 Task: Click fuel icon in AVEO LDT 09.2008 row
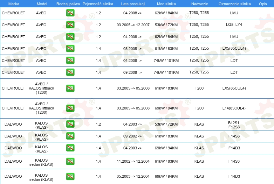click(70, 72)
